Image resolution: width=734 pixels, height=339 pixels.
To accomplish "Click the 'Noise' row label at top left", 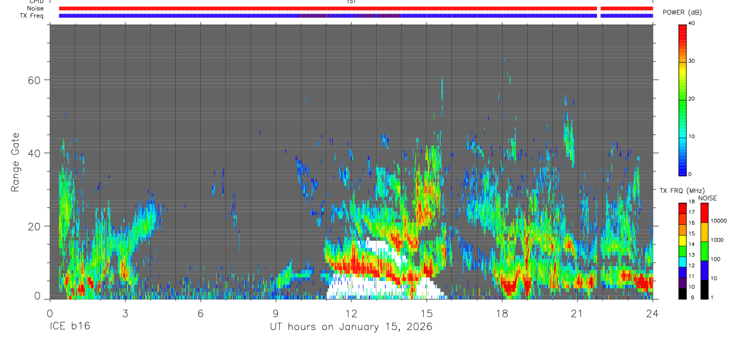I will click(36, 8).
